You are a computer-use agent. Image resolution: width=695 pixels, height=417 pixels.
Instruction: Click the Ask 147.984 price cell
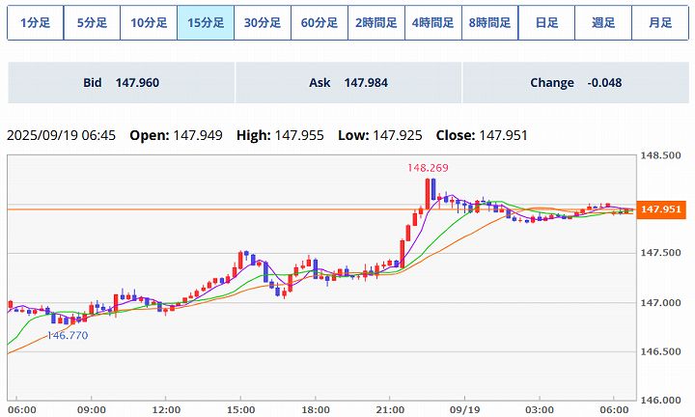click(348, 83)
